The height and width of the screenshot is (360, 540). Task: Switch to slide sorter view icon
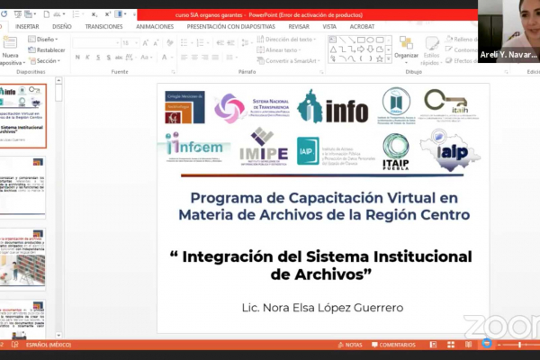(x=451, y=345)
